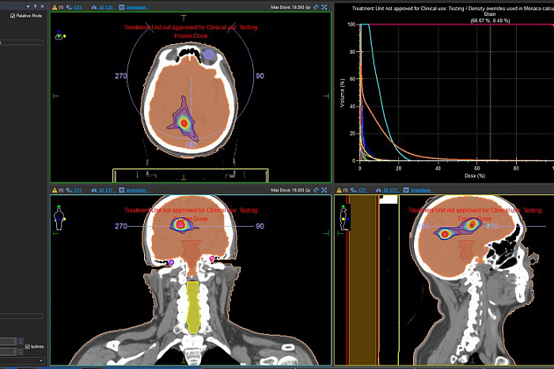The image size is (554, 369).
Task: Click the ruler measure icon in the transverse view header
Action: pyautogui.click(x=317, y=7)
